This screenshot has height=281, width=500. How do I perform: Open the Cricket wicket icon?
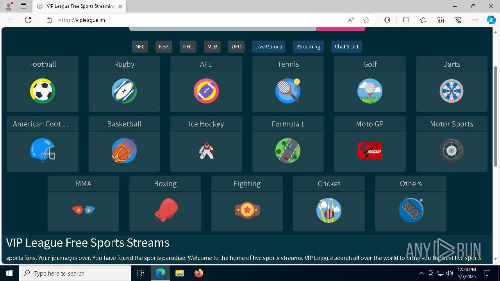point(329,210)
